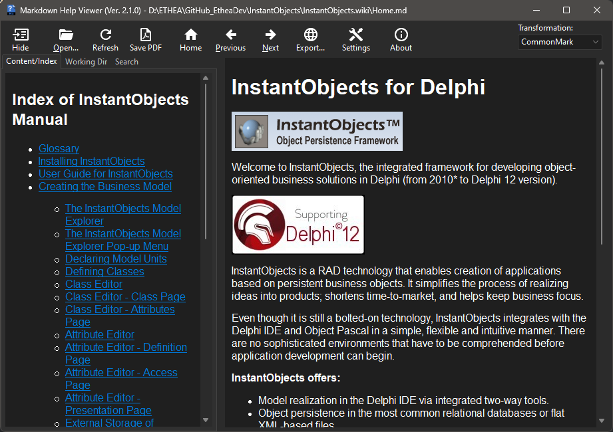
Task: Open External Storage of link
Action: (109, 423)
